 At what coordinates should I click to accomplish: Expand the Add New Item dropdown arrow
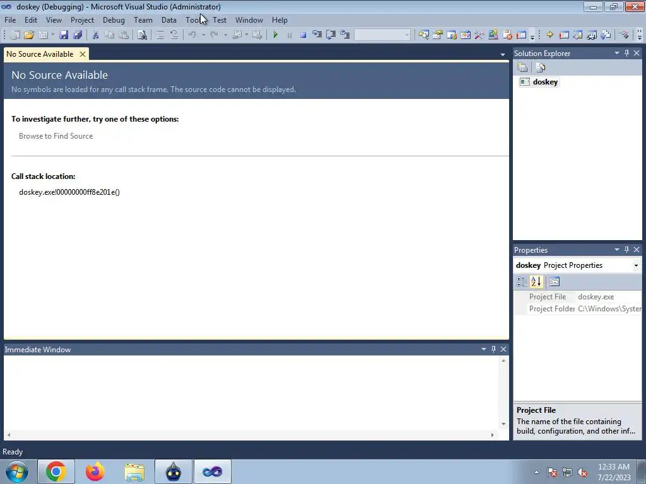53,35
